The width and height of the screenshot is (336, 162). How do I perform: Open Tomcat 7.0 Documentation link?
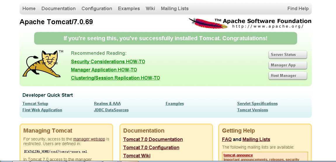coord(153,139)
